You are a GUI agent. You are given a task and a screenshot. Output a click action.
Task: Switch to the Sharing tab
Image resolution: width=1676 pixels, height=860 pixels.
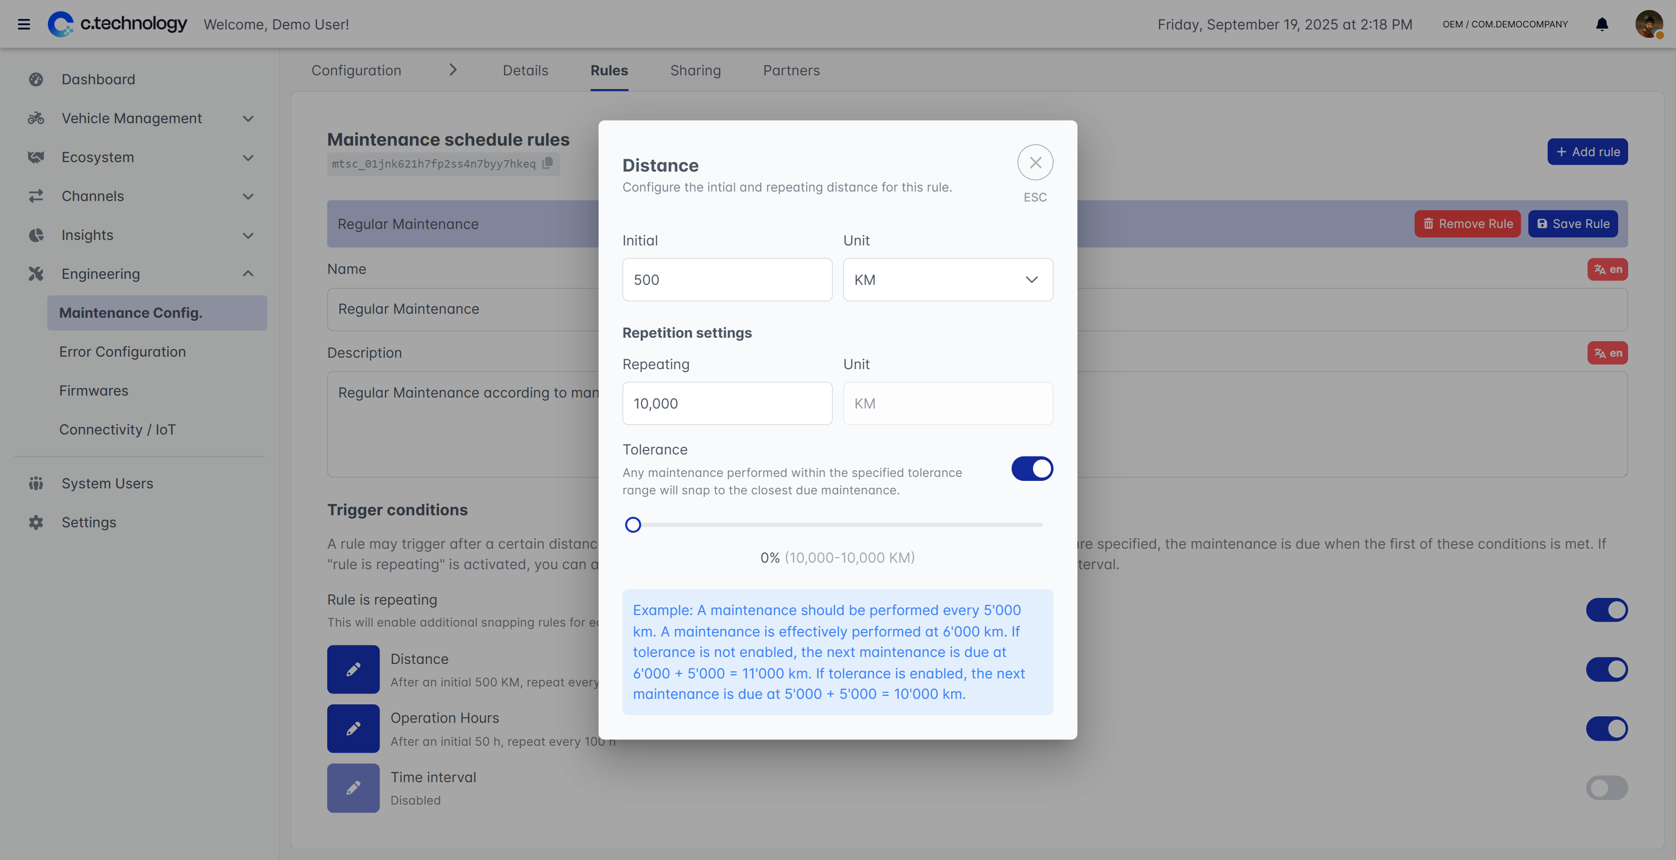point(695,70)
